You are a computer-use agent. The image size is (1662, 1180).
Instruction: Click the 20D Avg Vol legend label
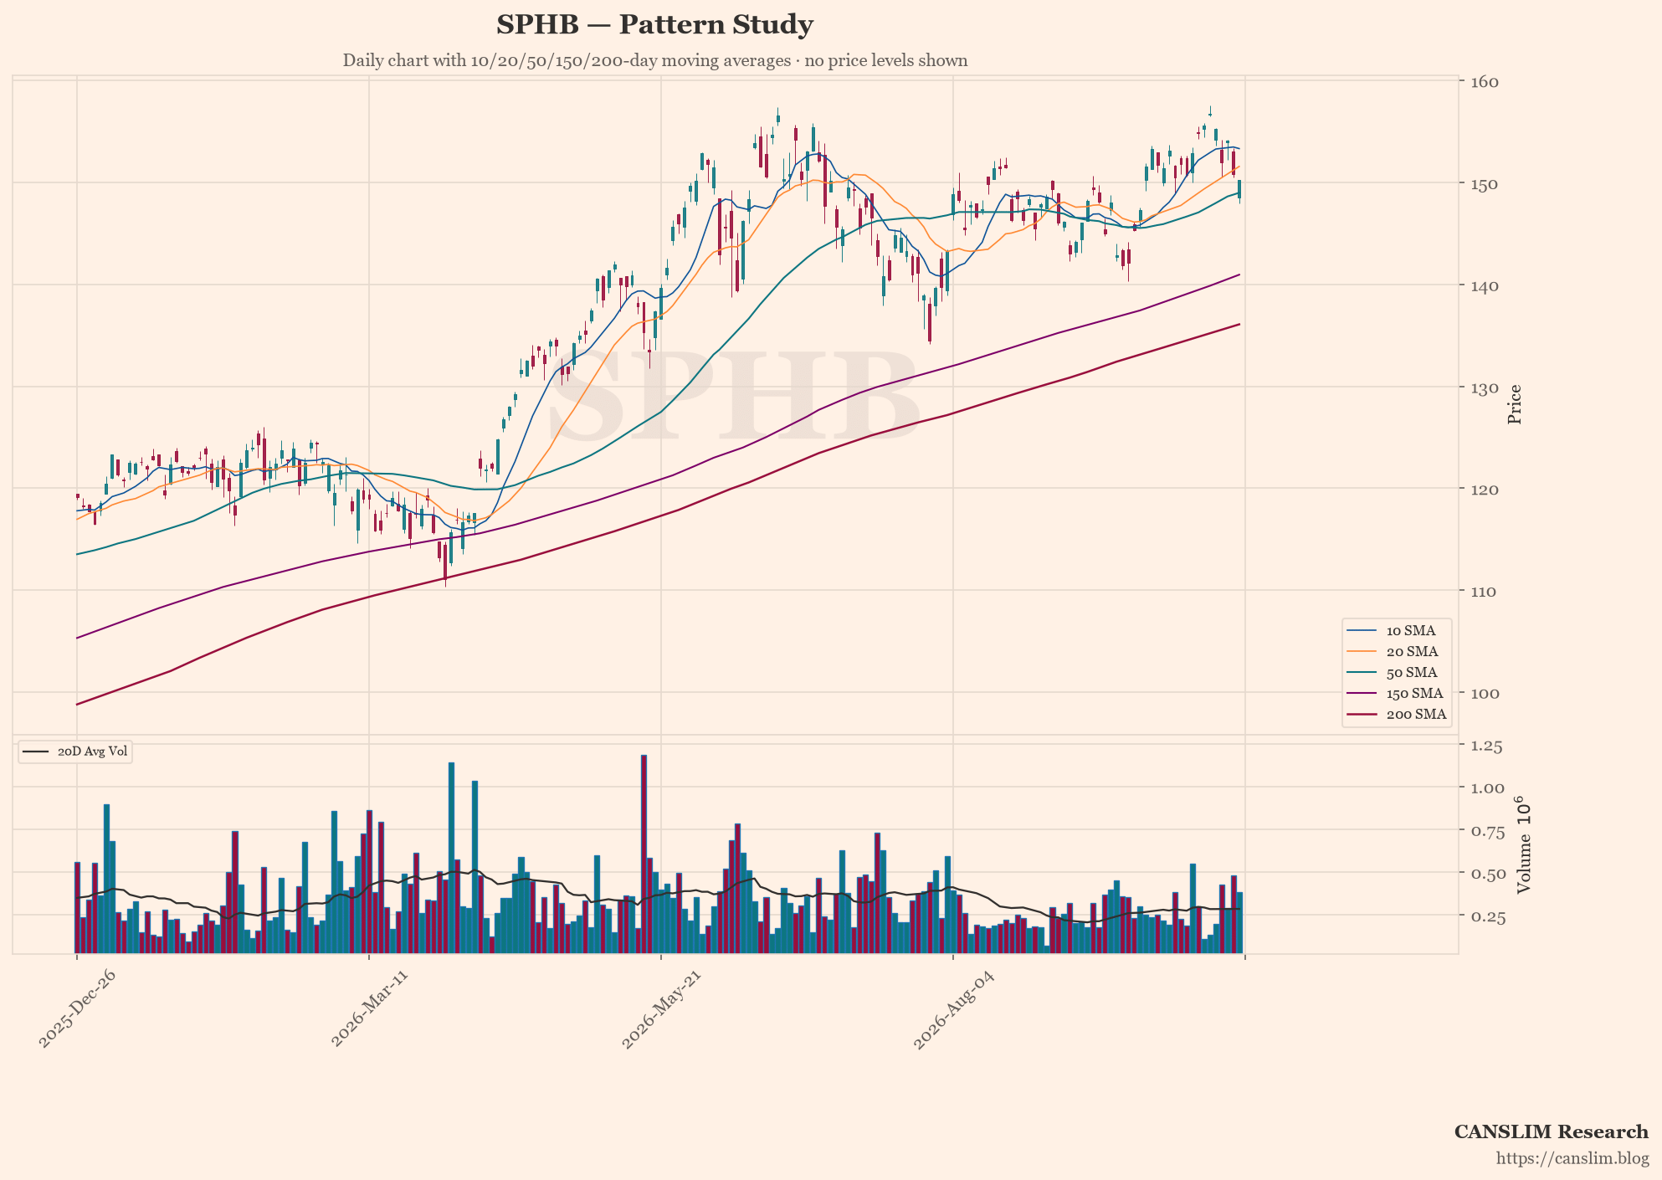(x=92, y=752)
